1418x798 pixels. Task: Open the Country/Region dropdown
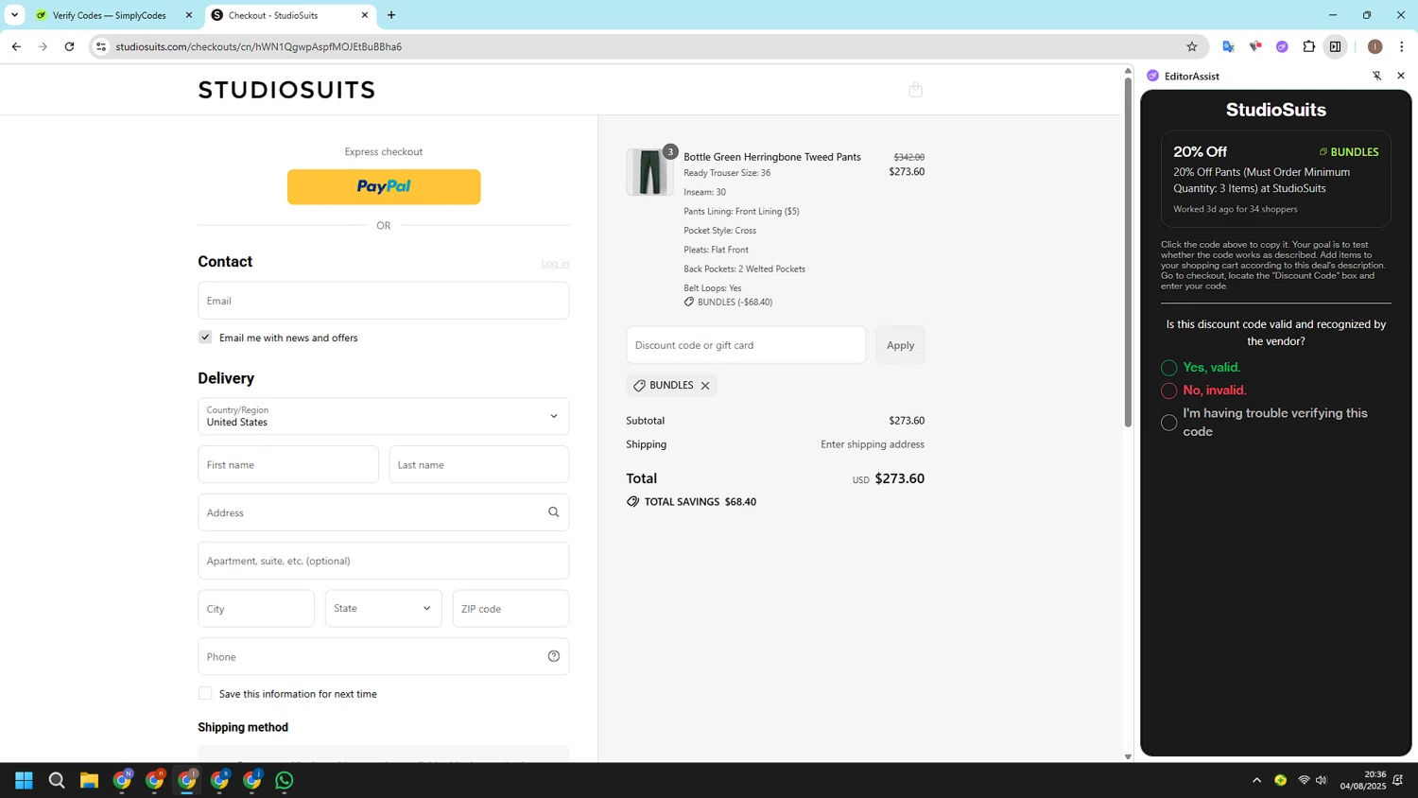coord(383,416)
